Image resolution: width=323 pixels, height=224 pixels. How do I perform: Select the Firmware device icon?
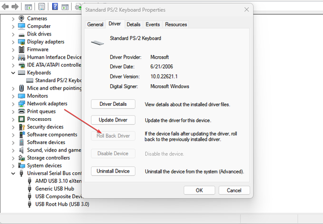(22, 49)
